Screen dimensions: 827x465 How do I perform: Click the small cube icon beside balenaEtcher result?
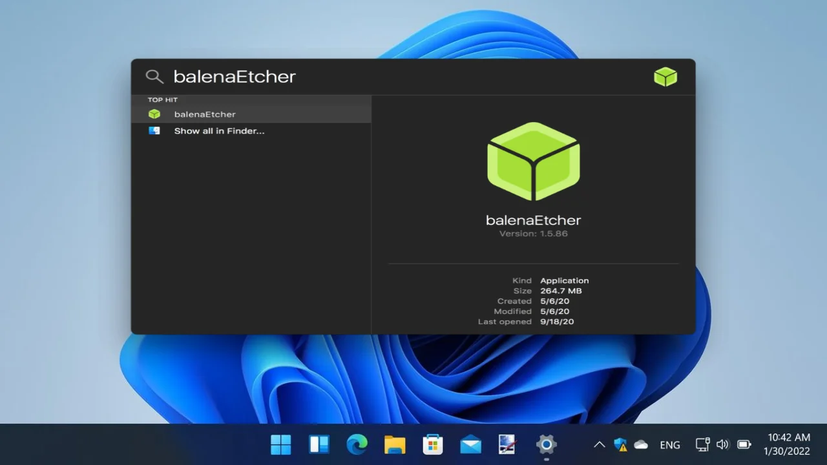tap(154, 114)
